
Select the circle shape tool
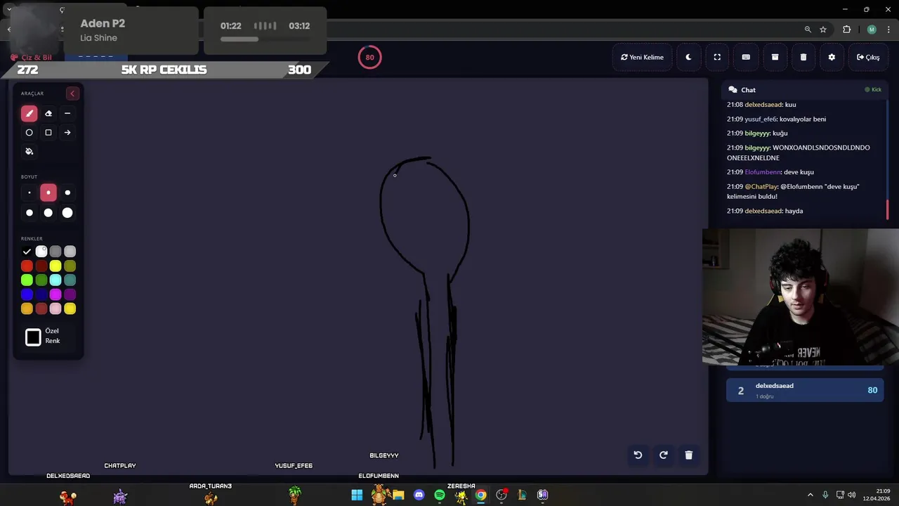click(29, 132)
